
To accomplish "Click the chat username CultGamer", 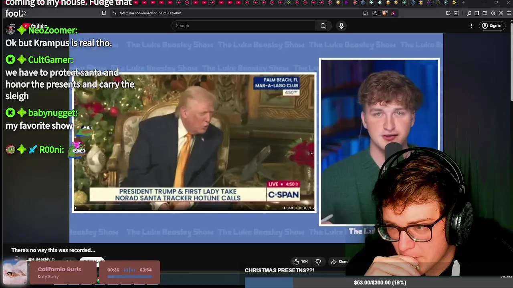I will [50, 60].
